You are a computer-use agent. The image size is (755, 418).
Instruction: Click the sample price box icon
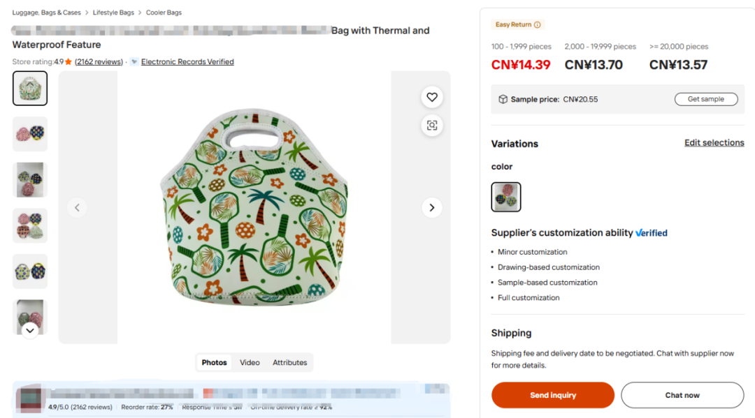[503, 100]
